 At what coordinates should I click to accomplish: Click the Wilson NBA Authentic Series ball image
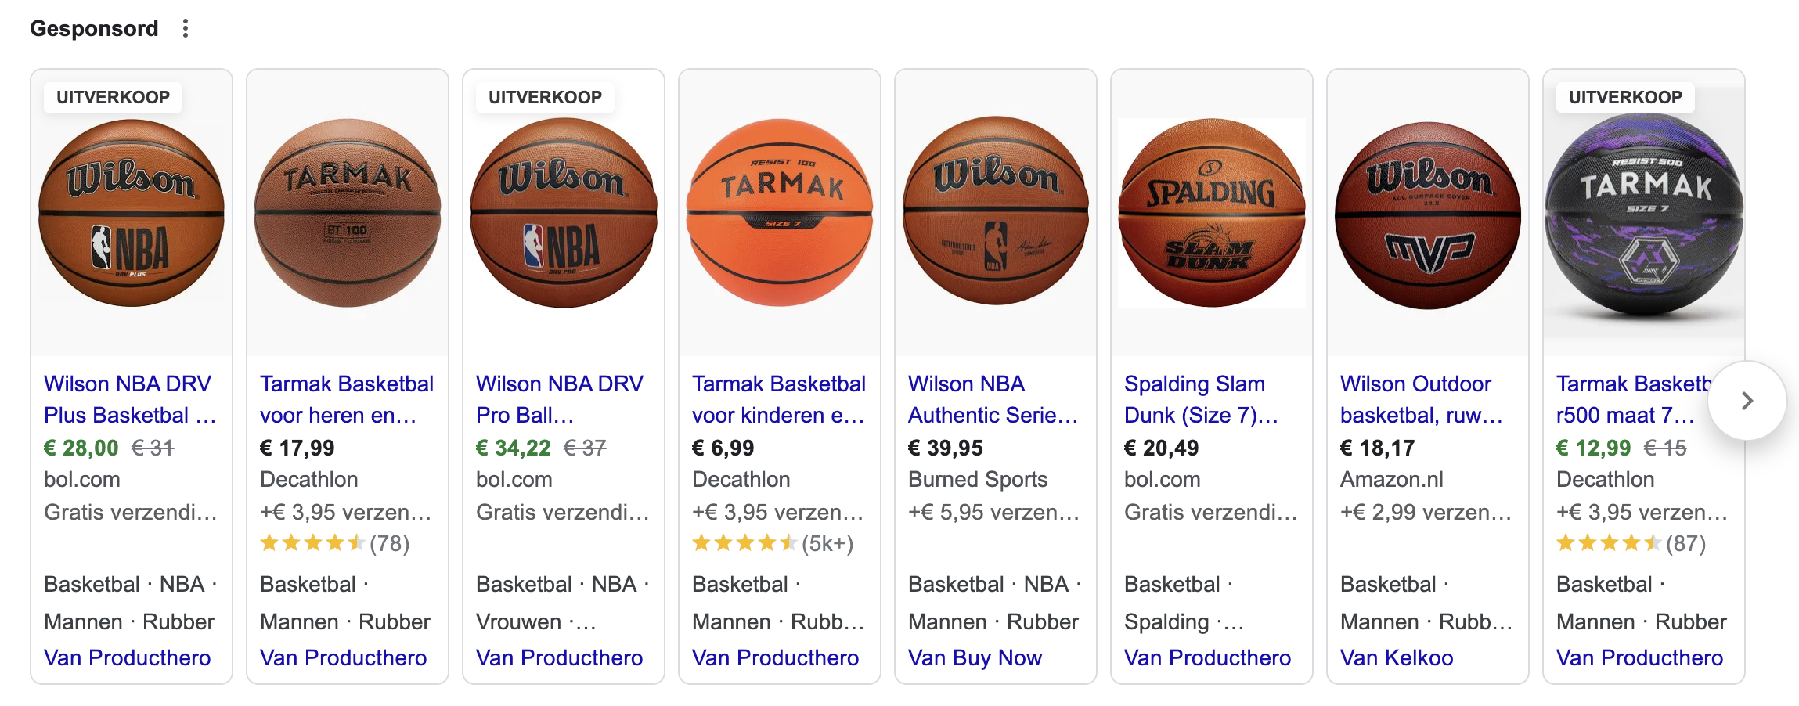[996, 211]
